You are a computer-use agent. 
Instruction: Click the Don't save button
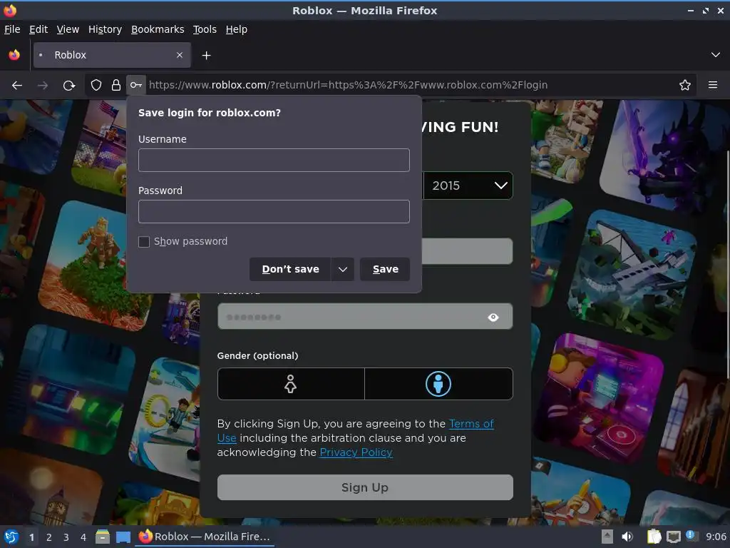click(x=290, y=269)
